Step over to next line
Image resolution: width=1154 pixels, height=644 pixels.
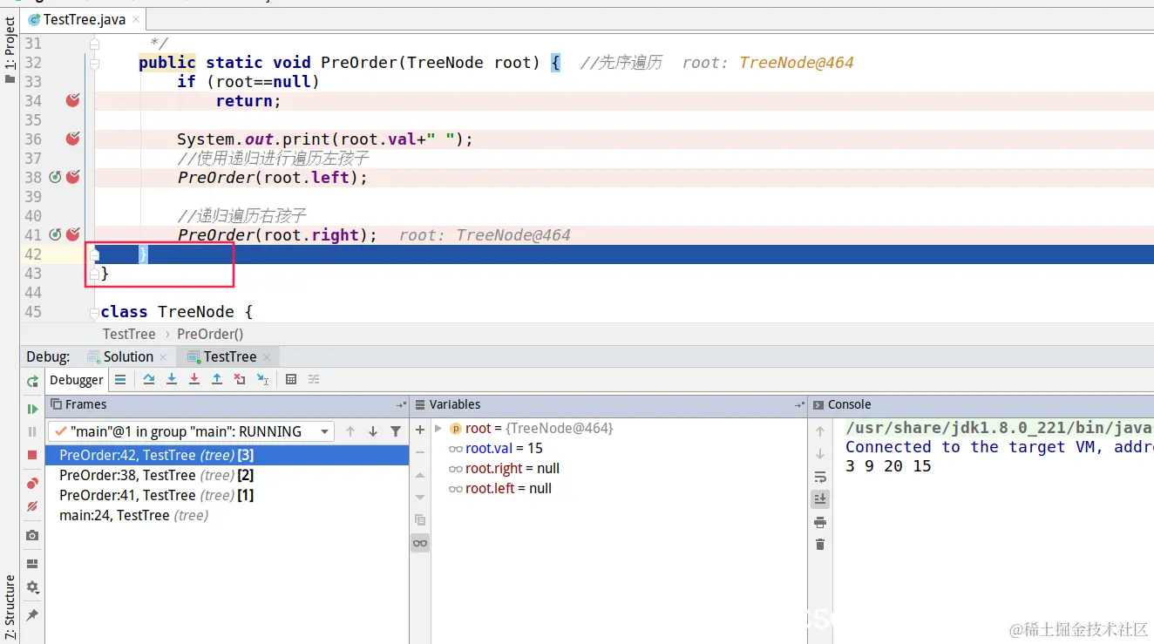click(149, 379)
